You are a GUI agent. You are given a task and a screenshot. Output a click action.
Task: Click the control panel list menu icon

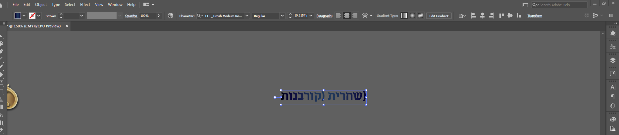611,16
